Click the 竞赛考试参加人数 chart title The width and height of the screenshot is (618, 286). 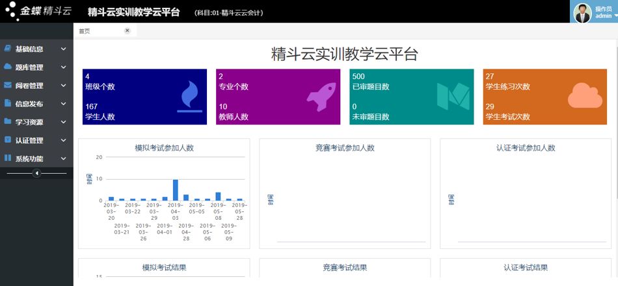(x=345, y=148)
